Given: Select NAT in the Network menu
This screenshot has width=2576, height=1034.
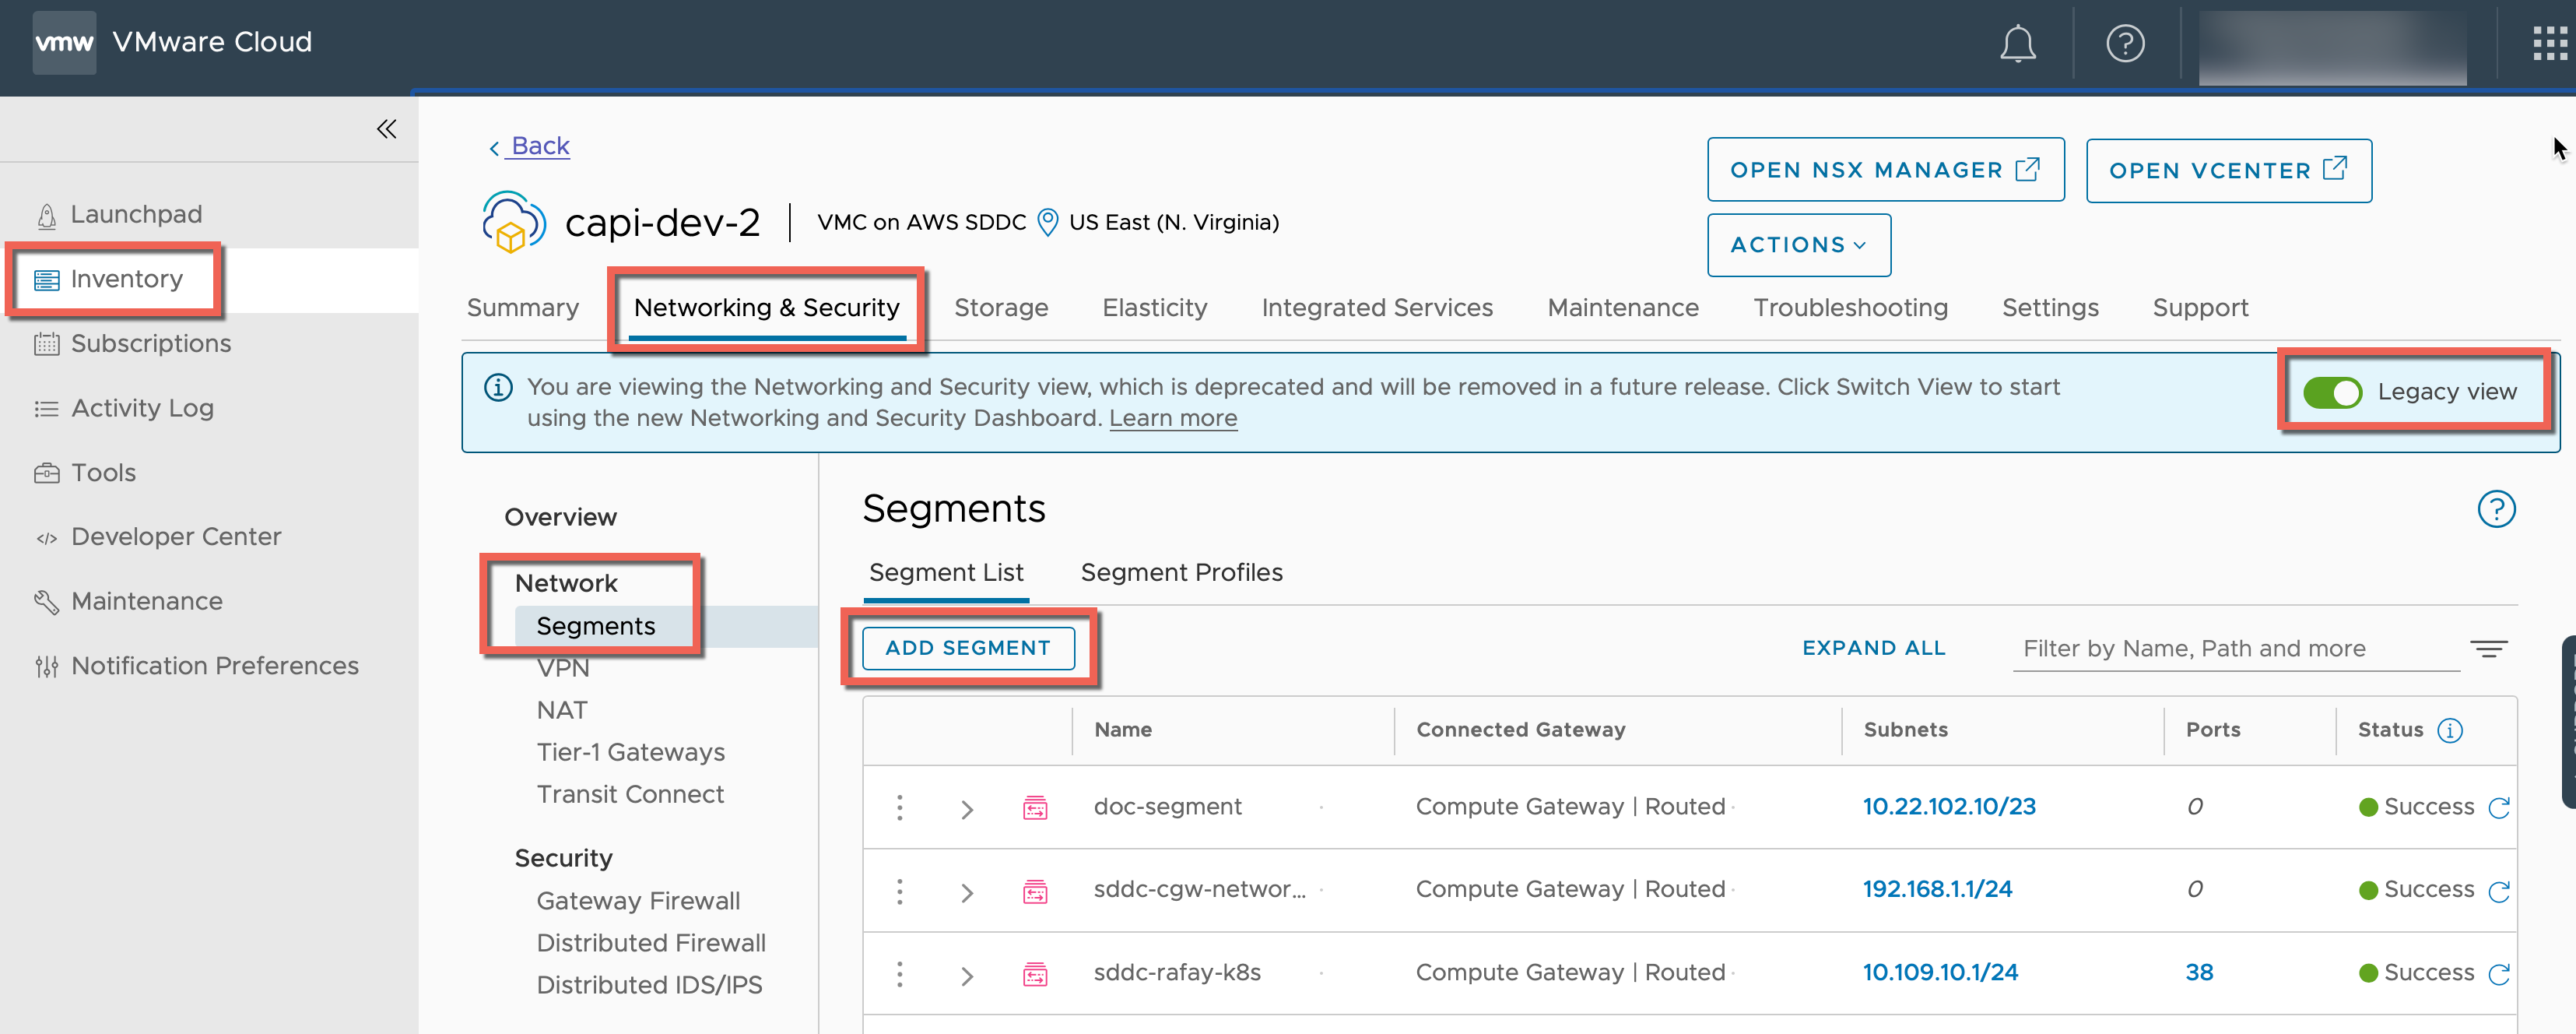Looking at the screenshot, I should (x=561, y=711).
